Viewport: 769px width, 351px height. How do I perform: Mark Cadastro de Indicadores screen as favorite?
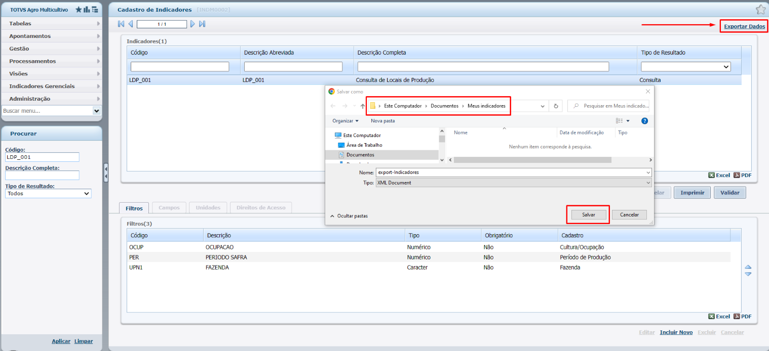tap(760, 10)
